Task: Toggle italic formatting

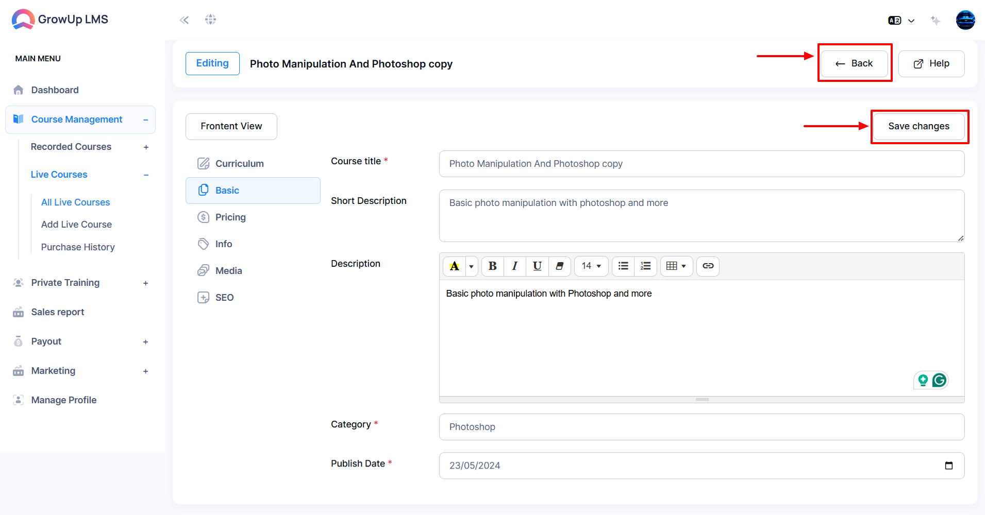Action: [x=515, y=266]
